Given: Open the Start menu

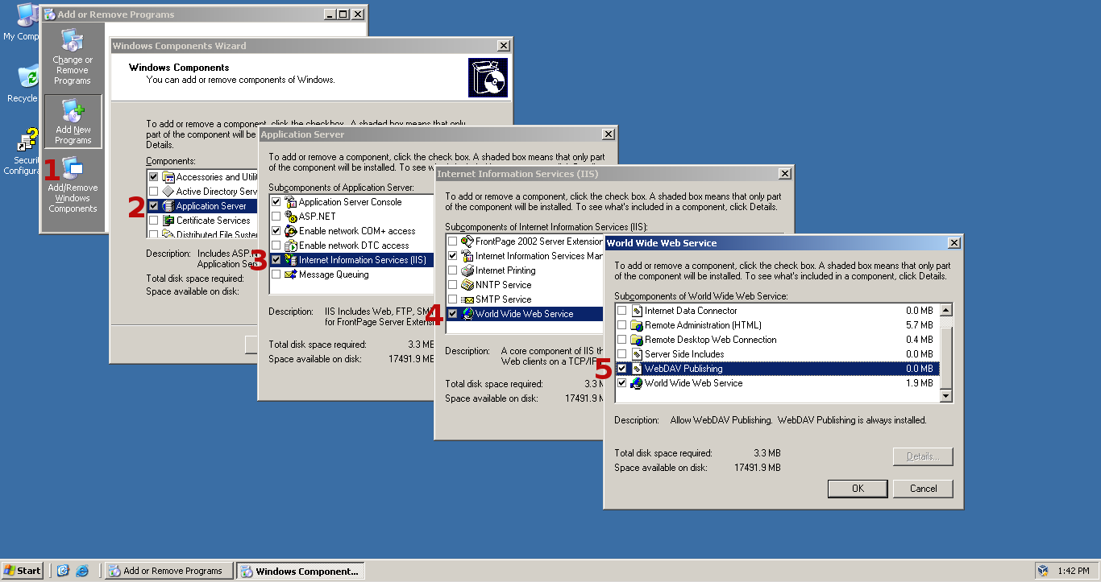Looking at the screenshot, I should point(23,571).
